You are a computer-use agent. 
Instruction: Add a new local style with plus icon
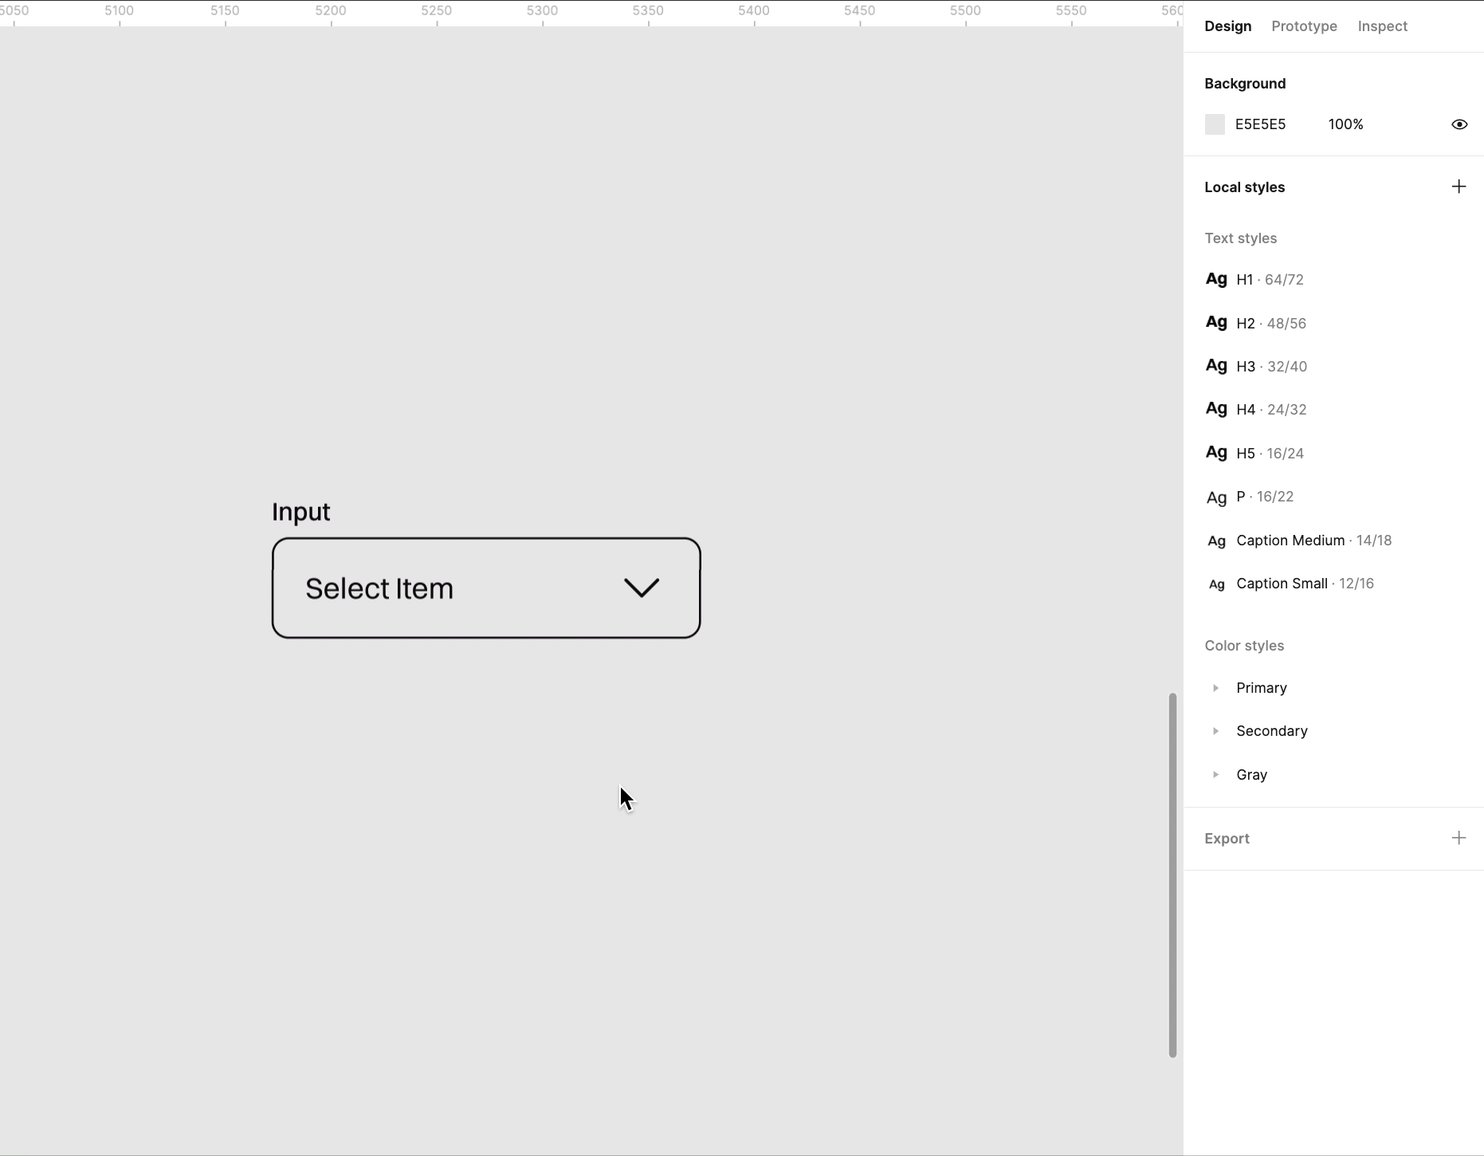point(1458,187)
